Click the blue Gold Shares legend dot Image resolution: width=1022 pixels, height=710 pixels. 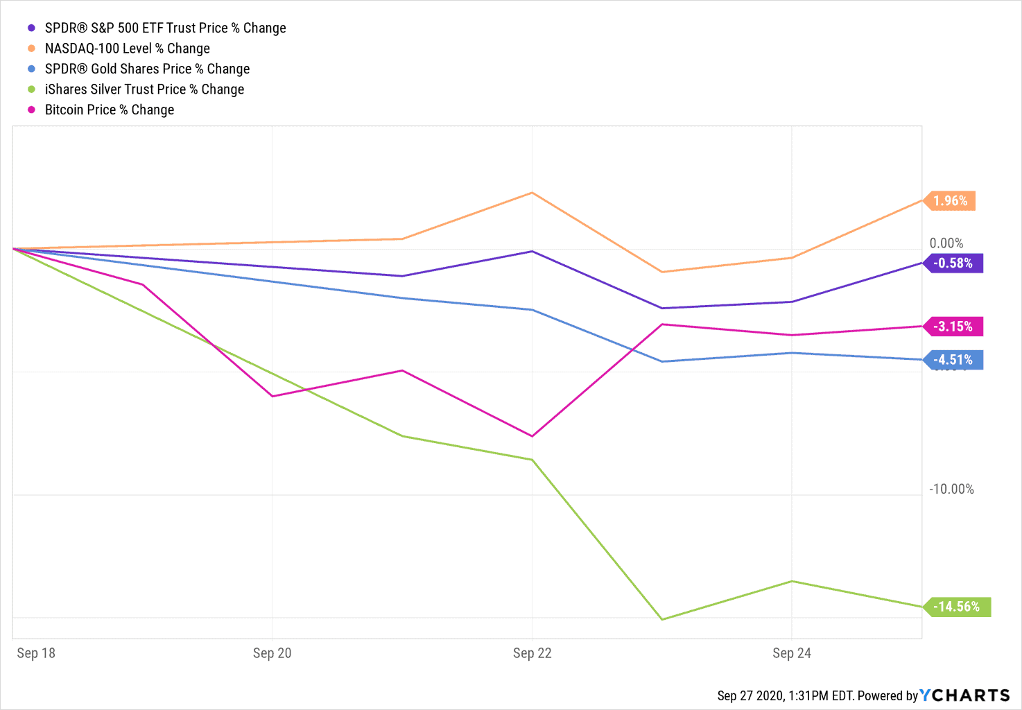click(31, 69)
